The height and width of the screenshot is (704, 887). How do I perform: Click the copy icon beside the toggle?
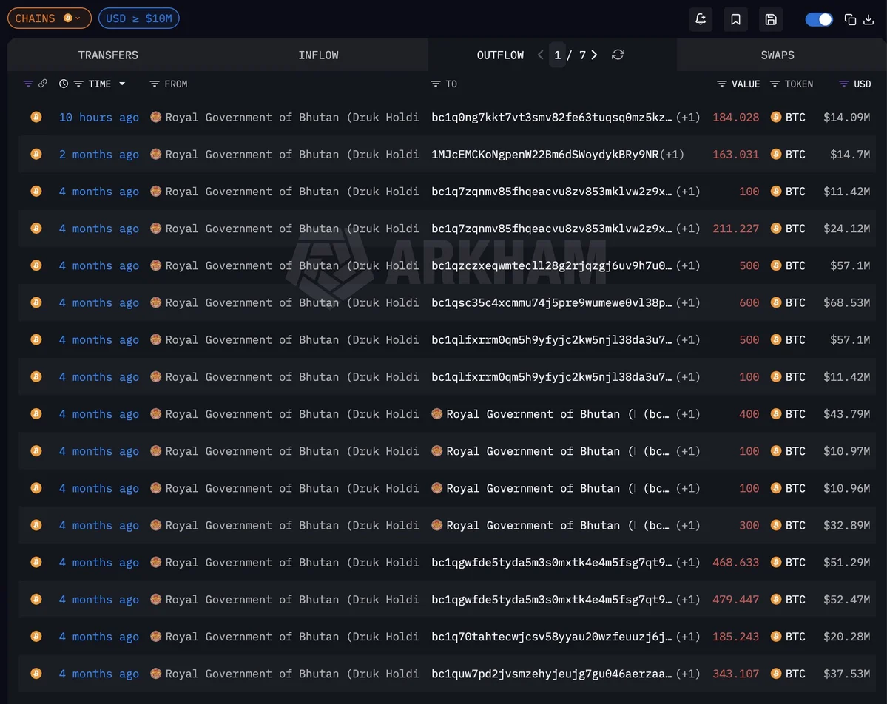pos(850,19)
